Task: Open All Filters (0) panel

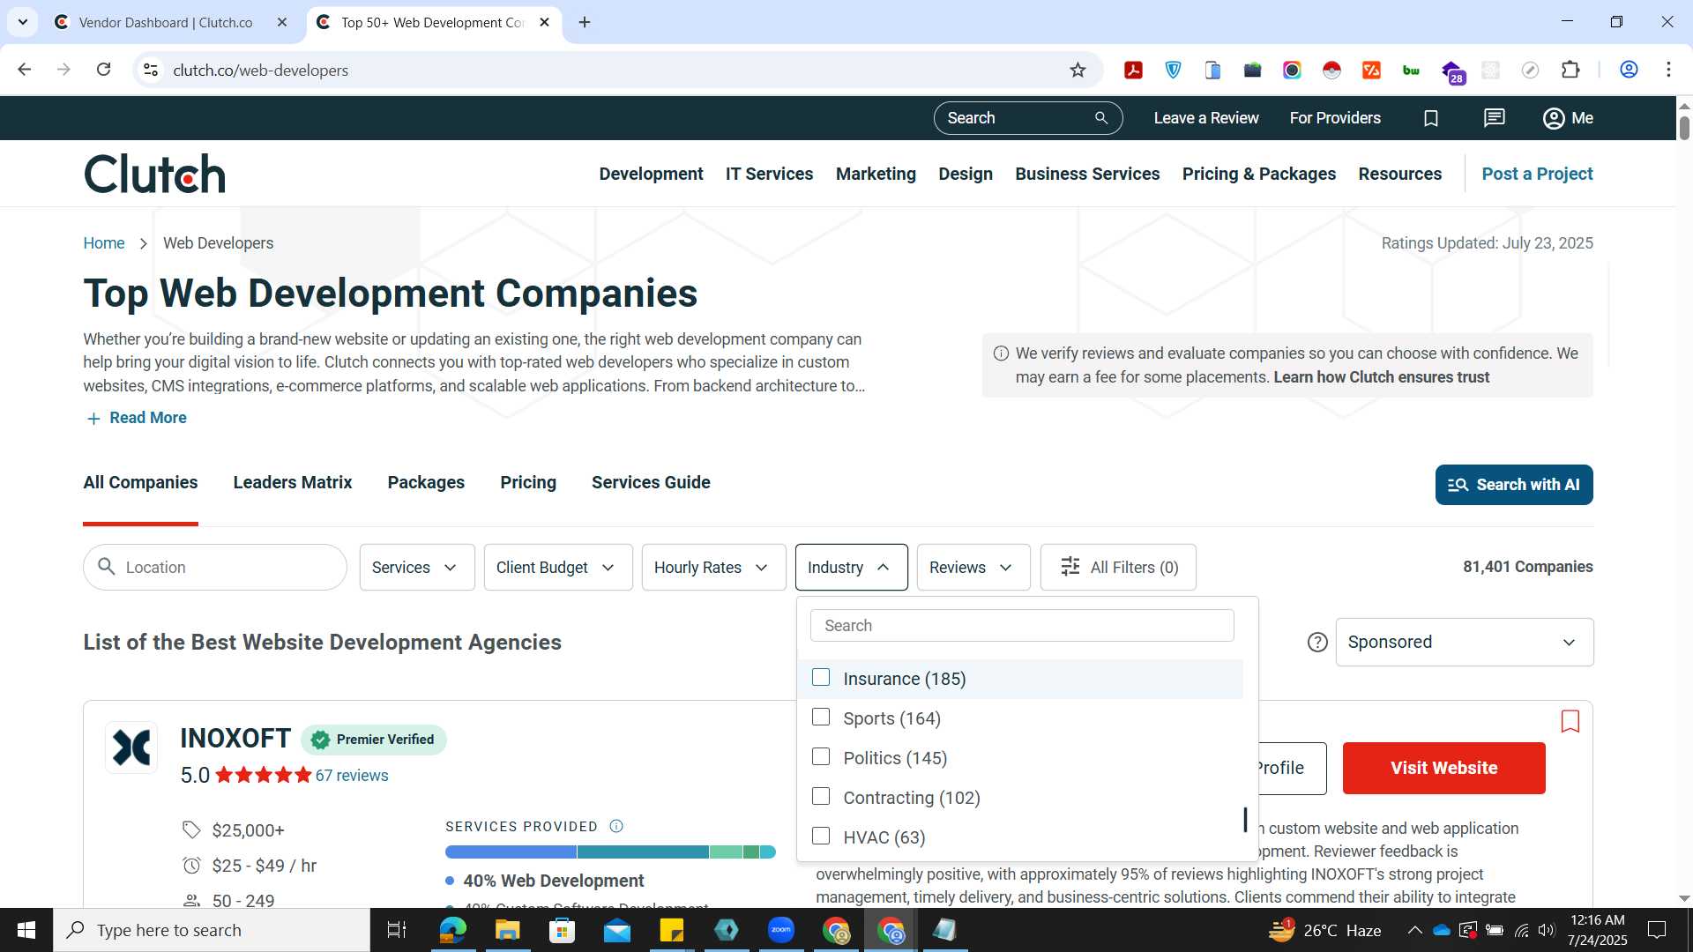Action: tap(1118, 568)
